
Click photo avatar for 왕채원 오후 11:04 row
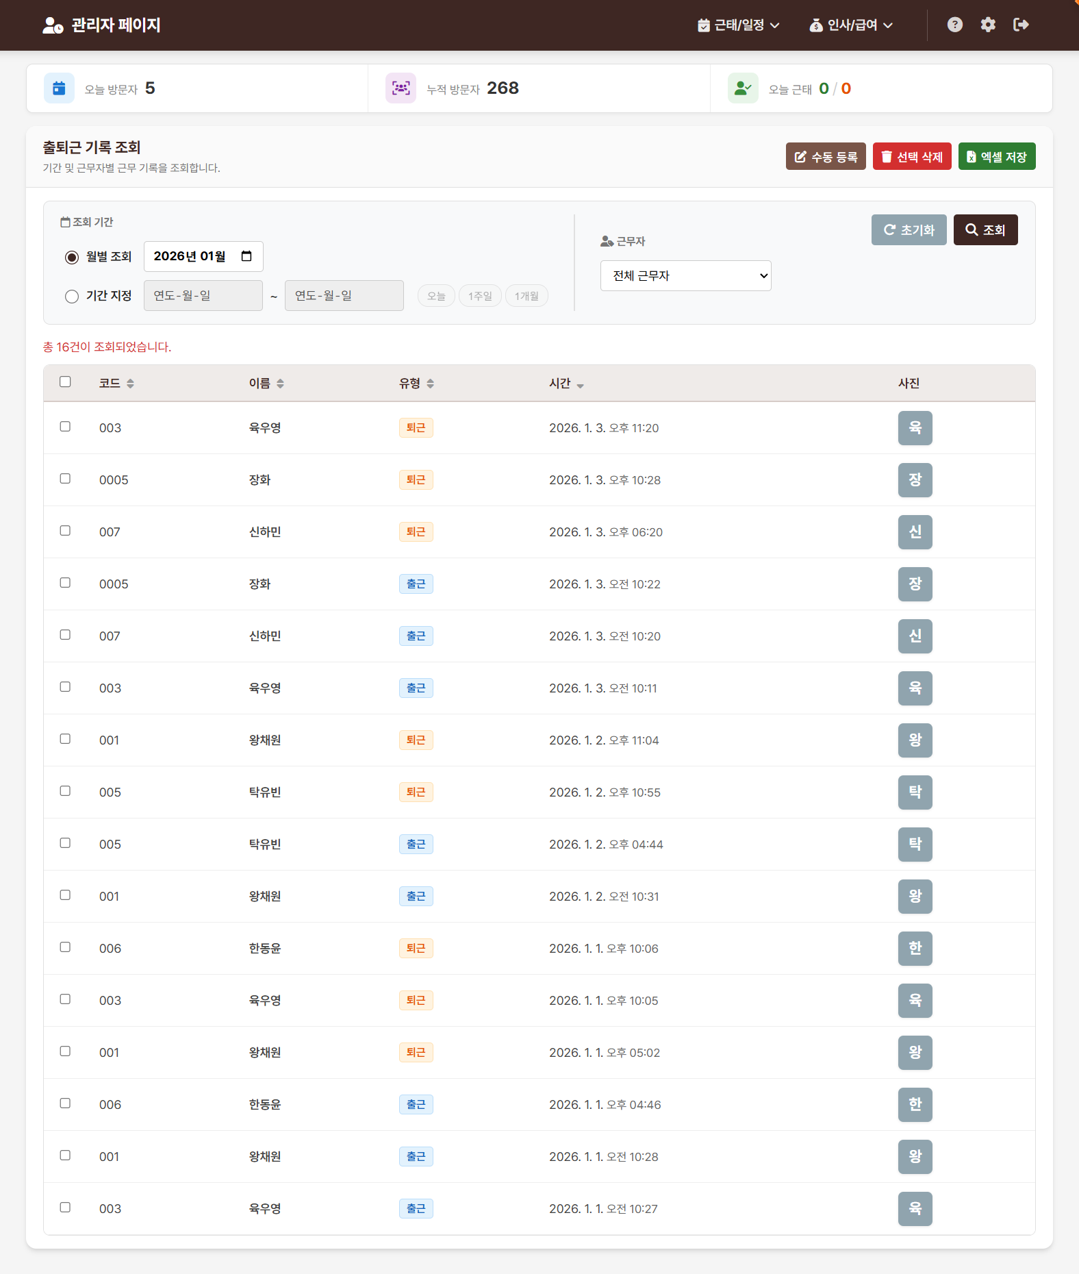point(915,740)
